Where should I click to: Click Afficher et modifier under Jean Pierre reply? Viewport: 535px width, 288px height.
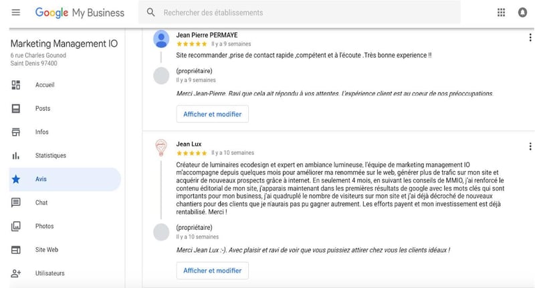coord(213,114)
